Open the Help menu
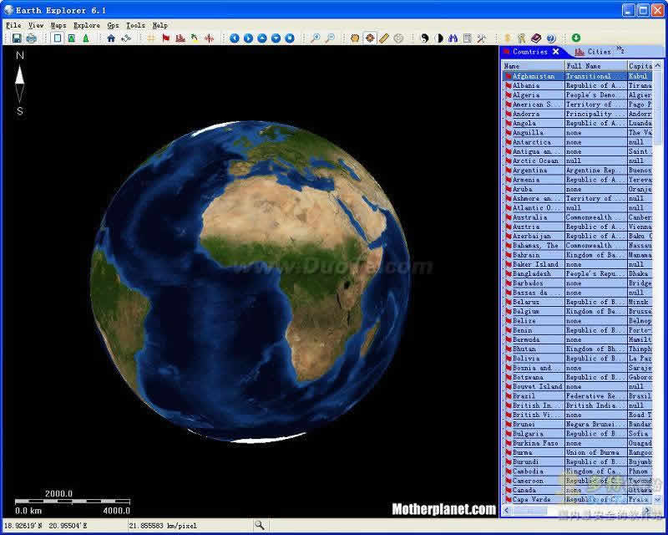668x535 pixels. (x=159, y=25)
